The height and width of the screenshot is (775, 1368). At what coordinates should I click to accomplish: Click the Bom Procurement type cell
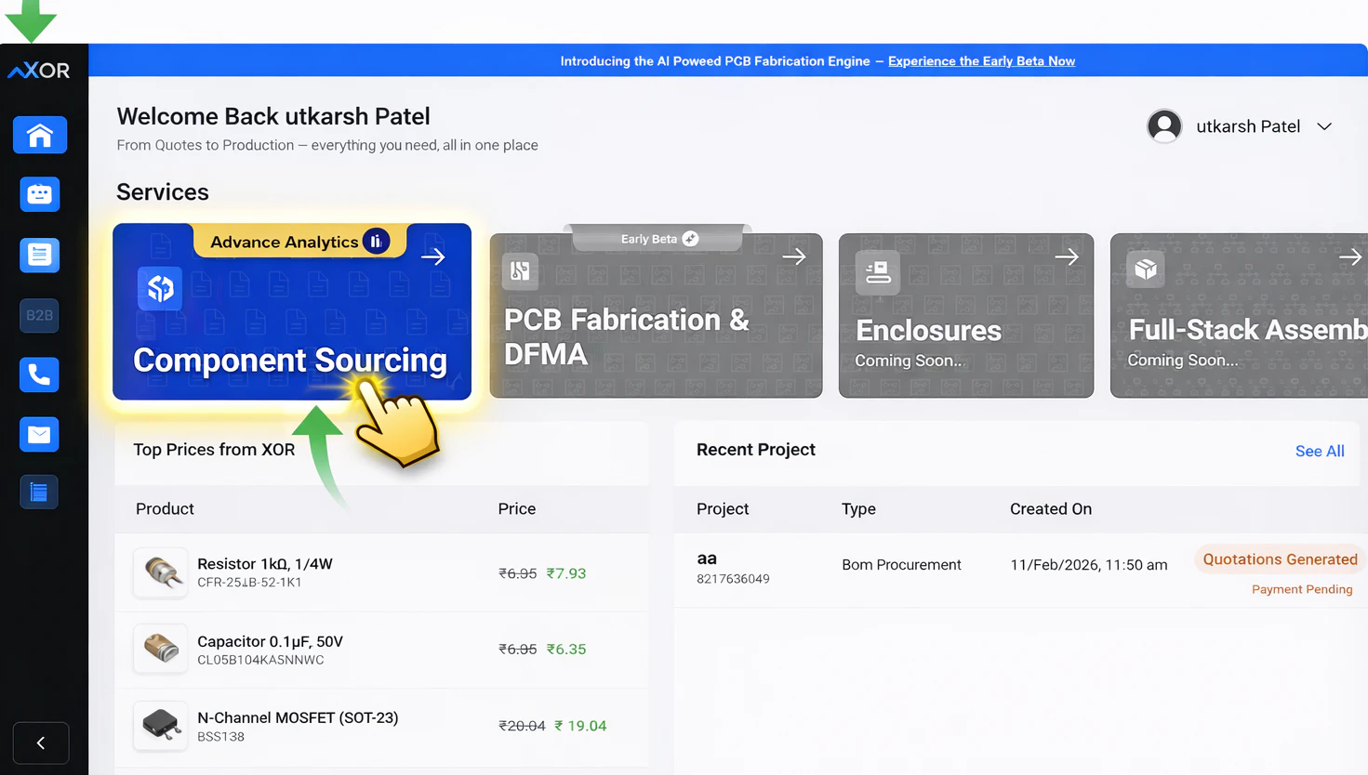click(901, 565)
